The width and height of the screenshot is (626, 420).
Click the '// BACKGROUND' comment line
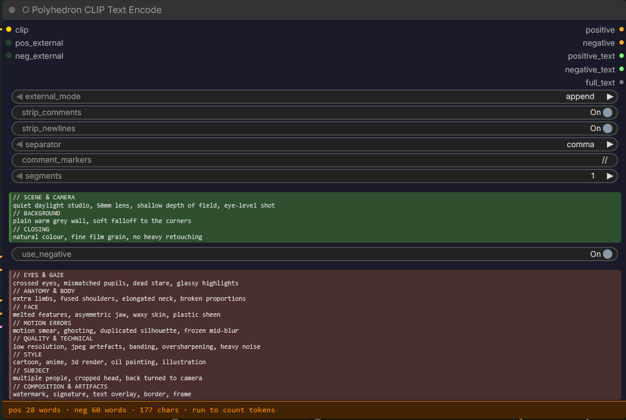36,214
